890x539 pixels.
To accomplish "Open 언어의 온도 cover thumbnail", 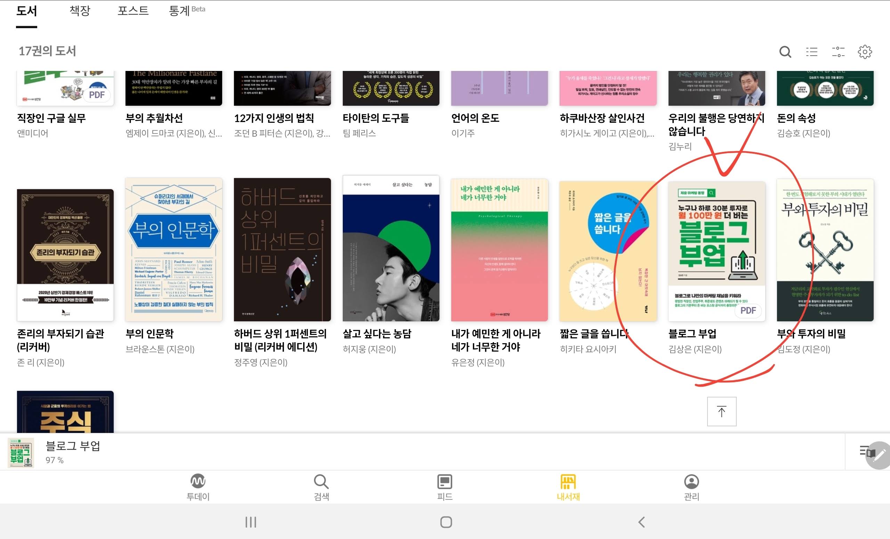I will click(500, 88).
